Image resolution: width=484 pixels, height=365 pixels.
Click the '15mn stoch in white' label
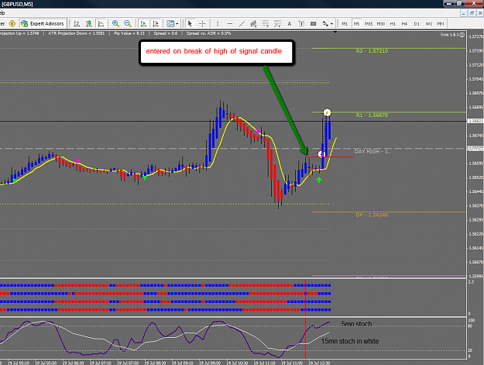pyautogui.click(x=350, y=341)
